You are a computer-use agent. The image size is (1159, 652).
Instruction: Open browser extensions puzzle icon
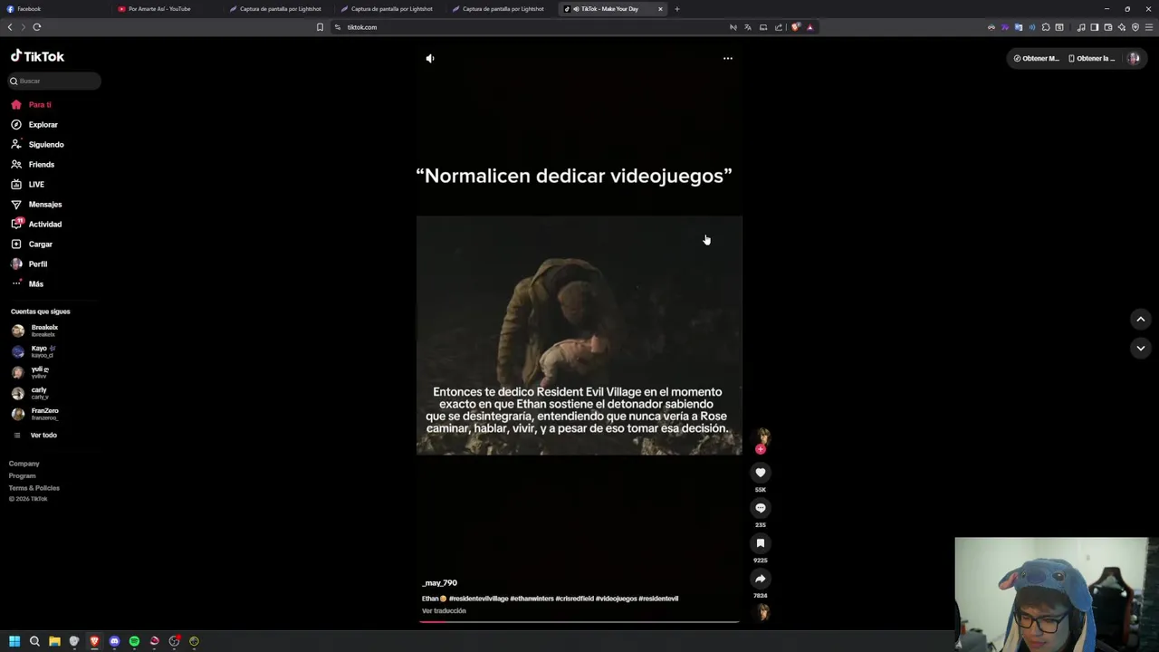pos(1046,27)
